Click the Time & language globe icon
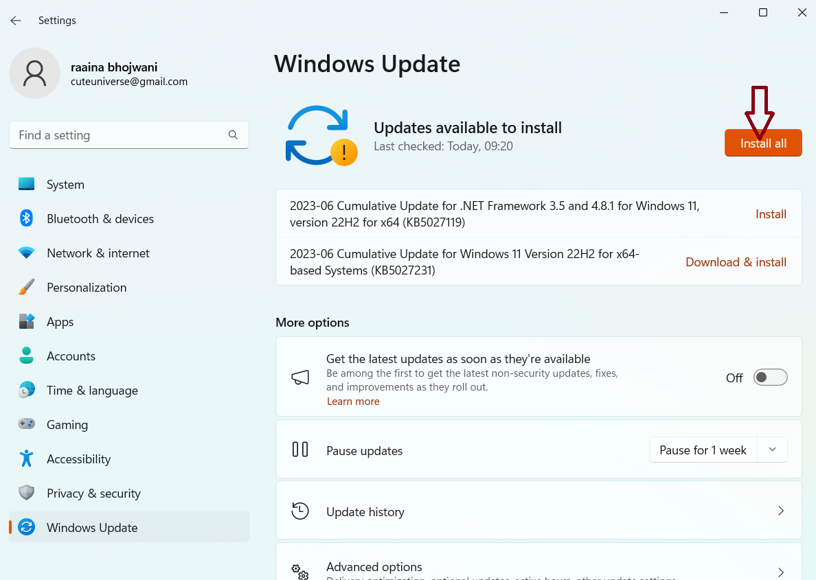This screenshot has width=816, height=580. tap(26, 390)
